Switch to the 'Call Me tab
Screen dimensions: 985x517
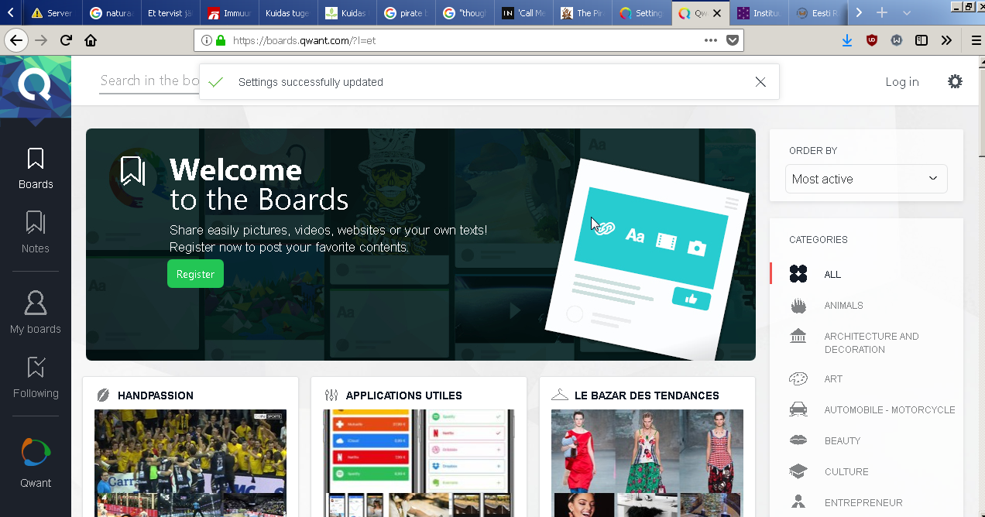point(523,13)
